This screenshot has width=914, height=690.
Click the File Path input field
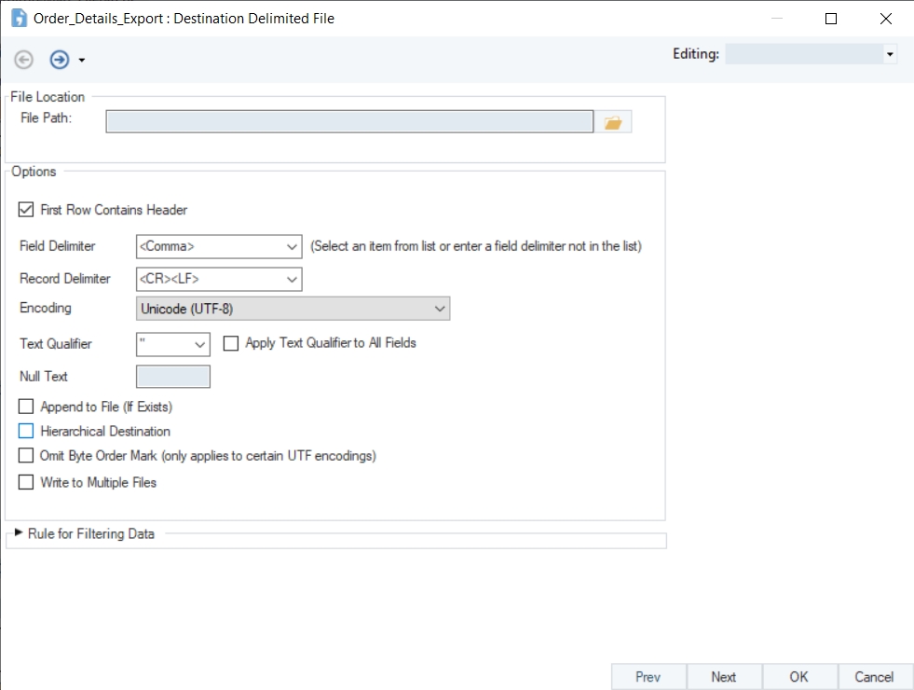[x=349, y=121]
